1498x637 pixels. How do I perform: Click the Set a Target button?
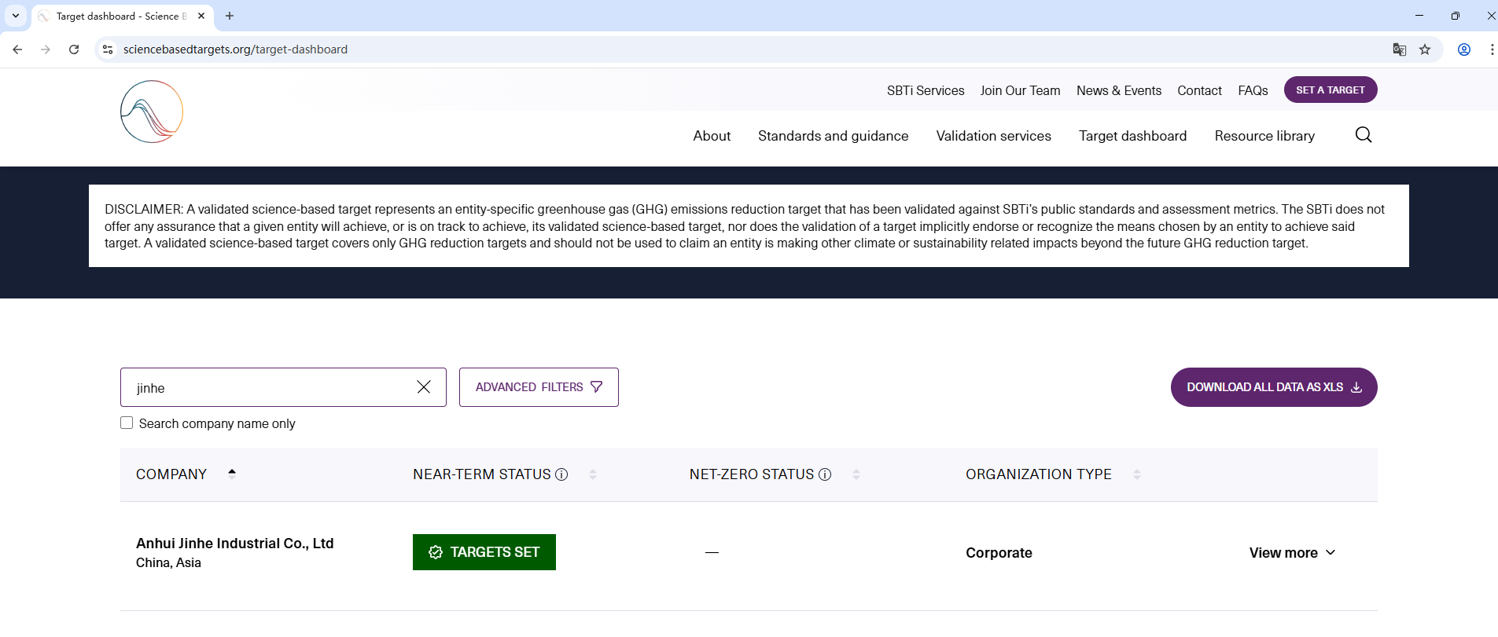pos(1331,90)
